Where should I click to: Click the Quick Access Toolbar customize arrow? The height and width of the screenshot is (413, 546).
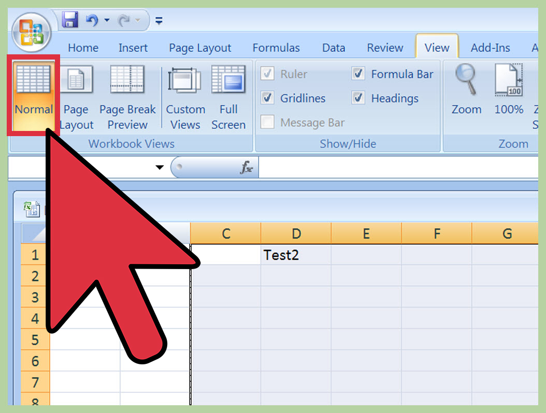click(159, 21)
